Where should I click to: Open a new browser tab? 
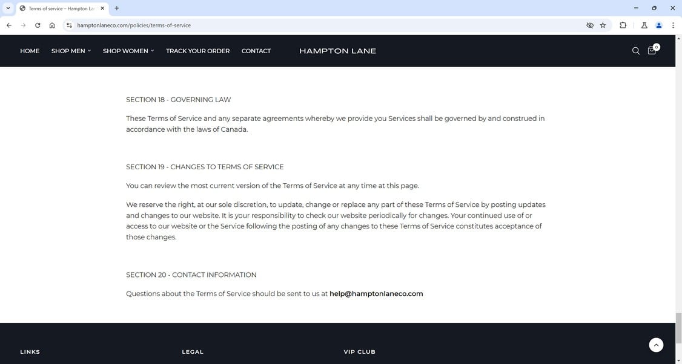116,8
